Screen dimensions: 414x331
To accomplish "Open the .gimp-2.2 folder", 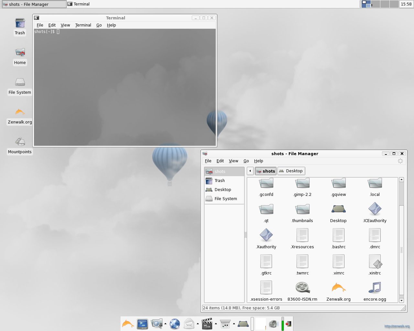I will pos(302,183).
